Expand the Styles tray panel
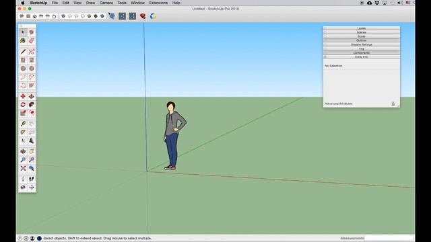Image resolution: width=431 pixels, height=242 pixels. coord(362,36)
